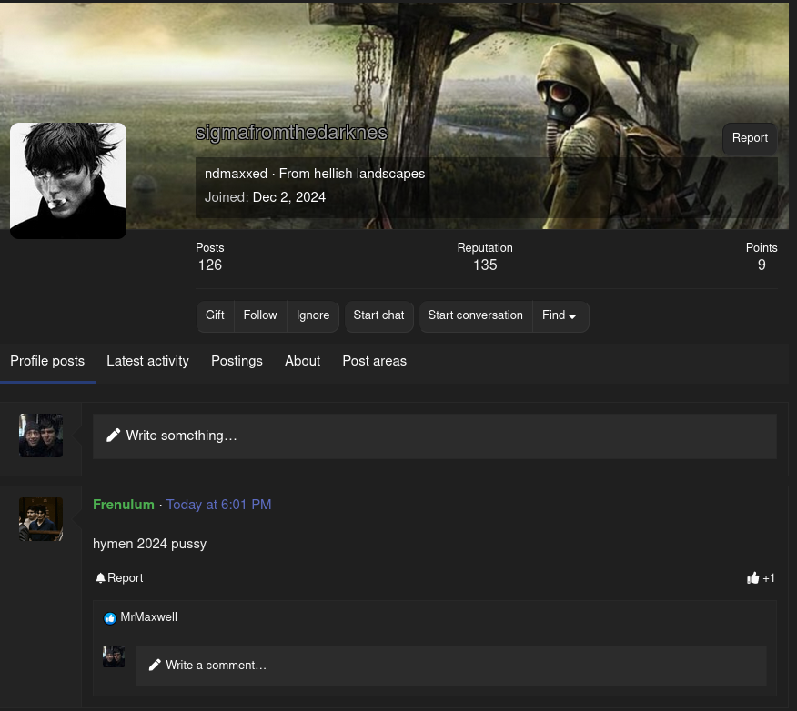Viewport: 797px width, 711px height.
Task: Report the profile using the banner Report button
Action: [750, 138]
